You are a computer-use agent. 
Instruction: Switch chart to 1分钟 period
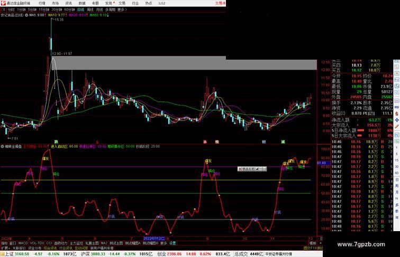pyautogui.click(x=21, y=9)
